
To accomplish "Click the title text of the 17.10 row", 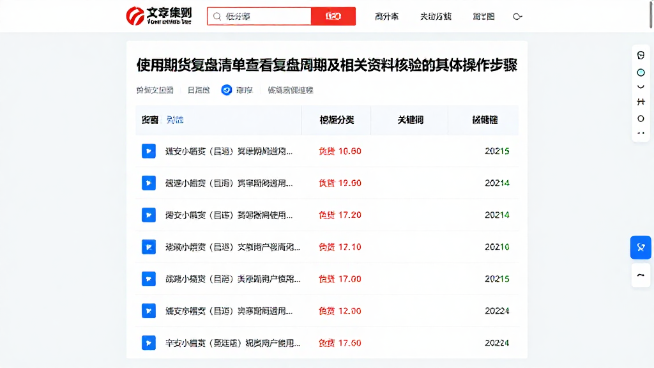I will [232, 247].
